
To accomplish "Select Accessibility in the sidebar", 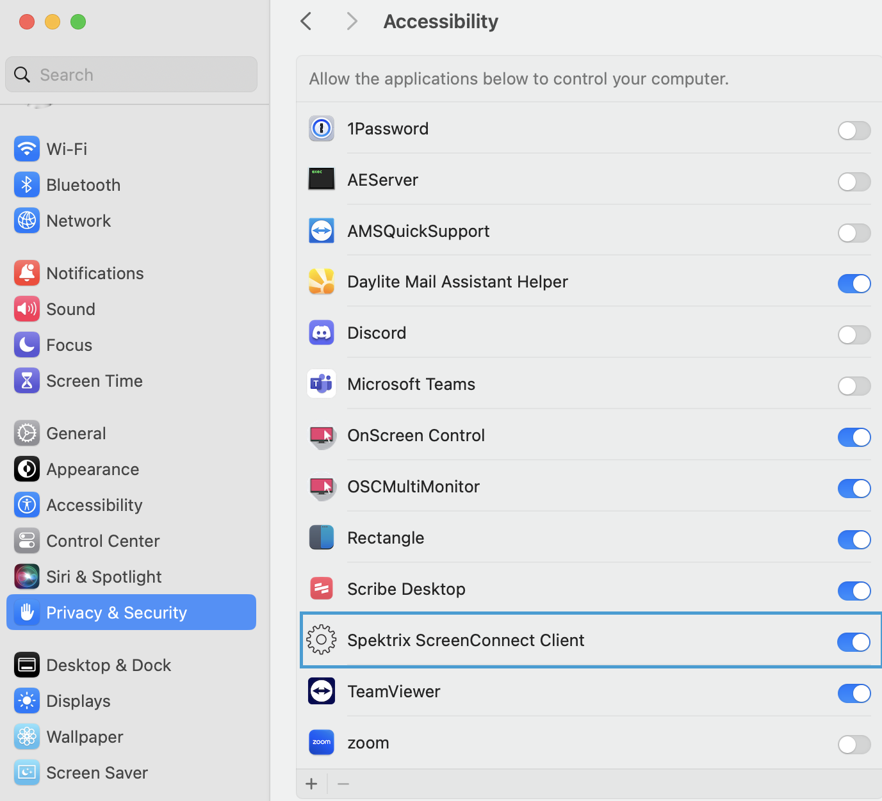I will pos(131,505).
